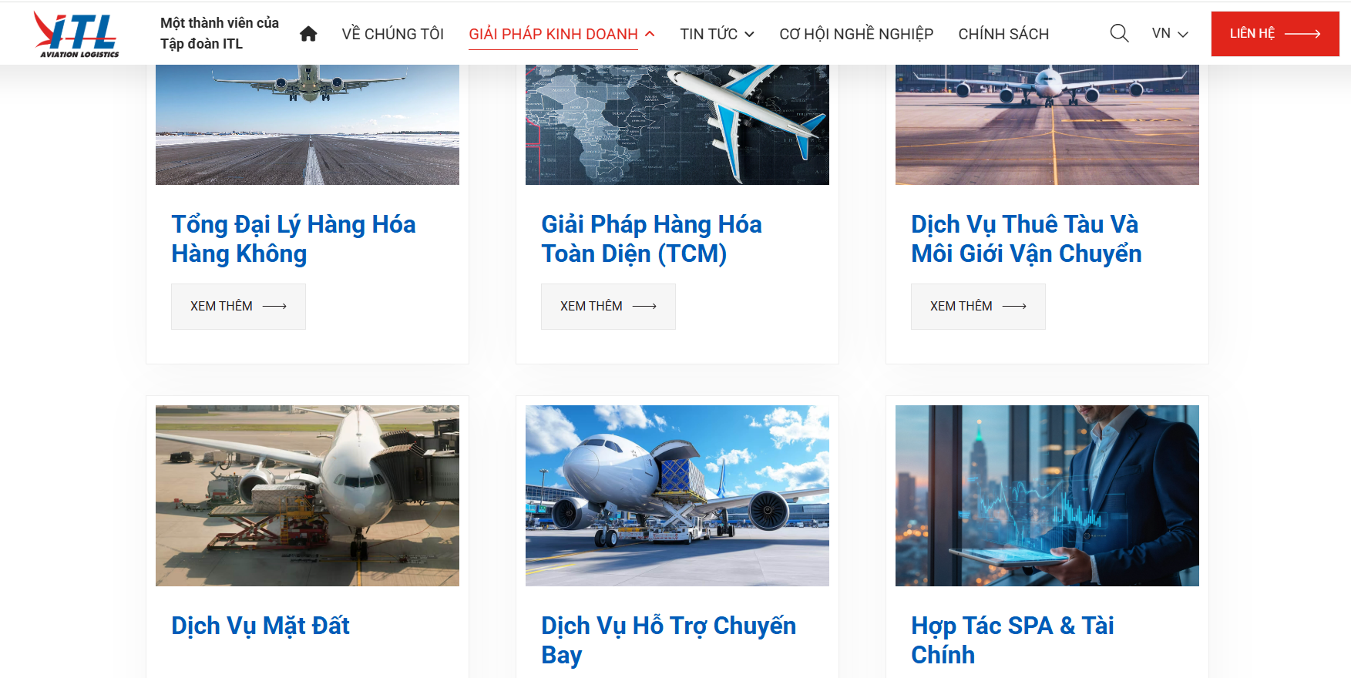Open search with the magnifier icon
This screenshot has width=1351, height=678.
1119,33
